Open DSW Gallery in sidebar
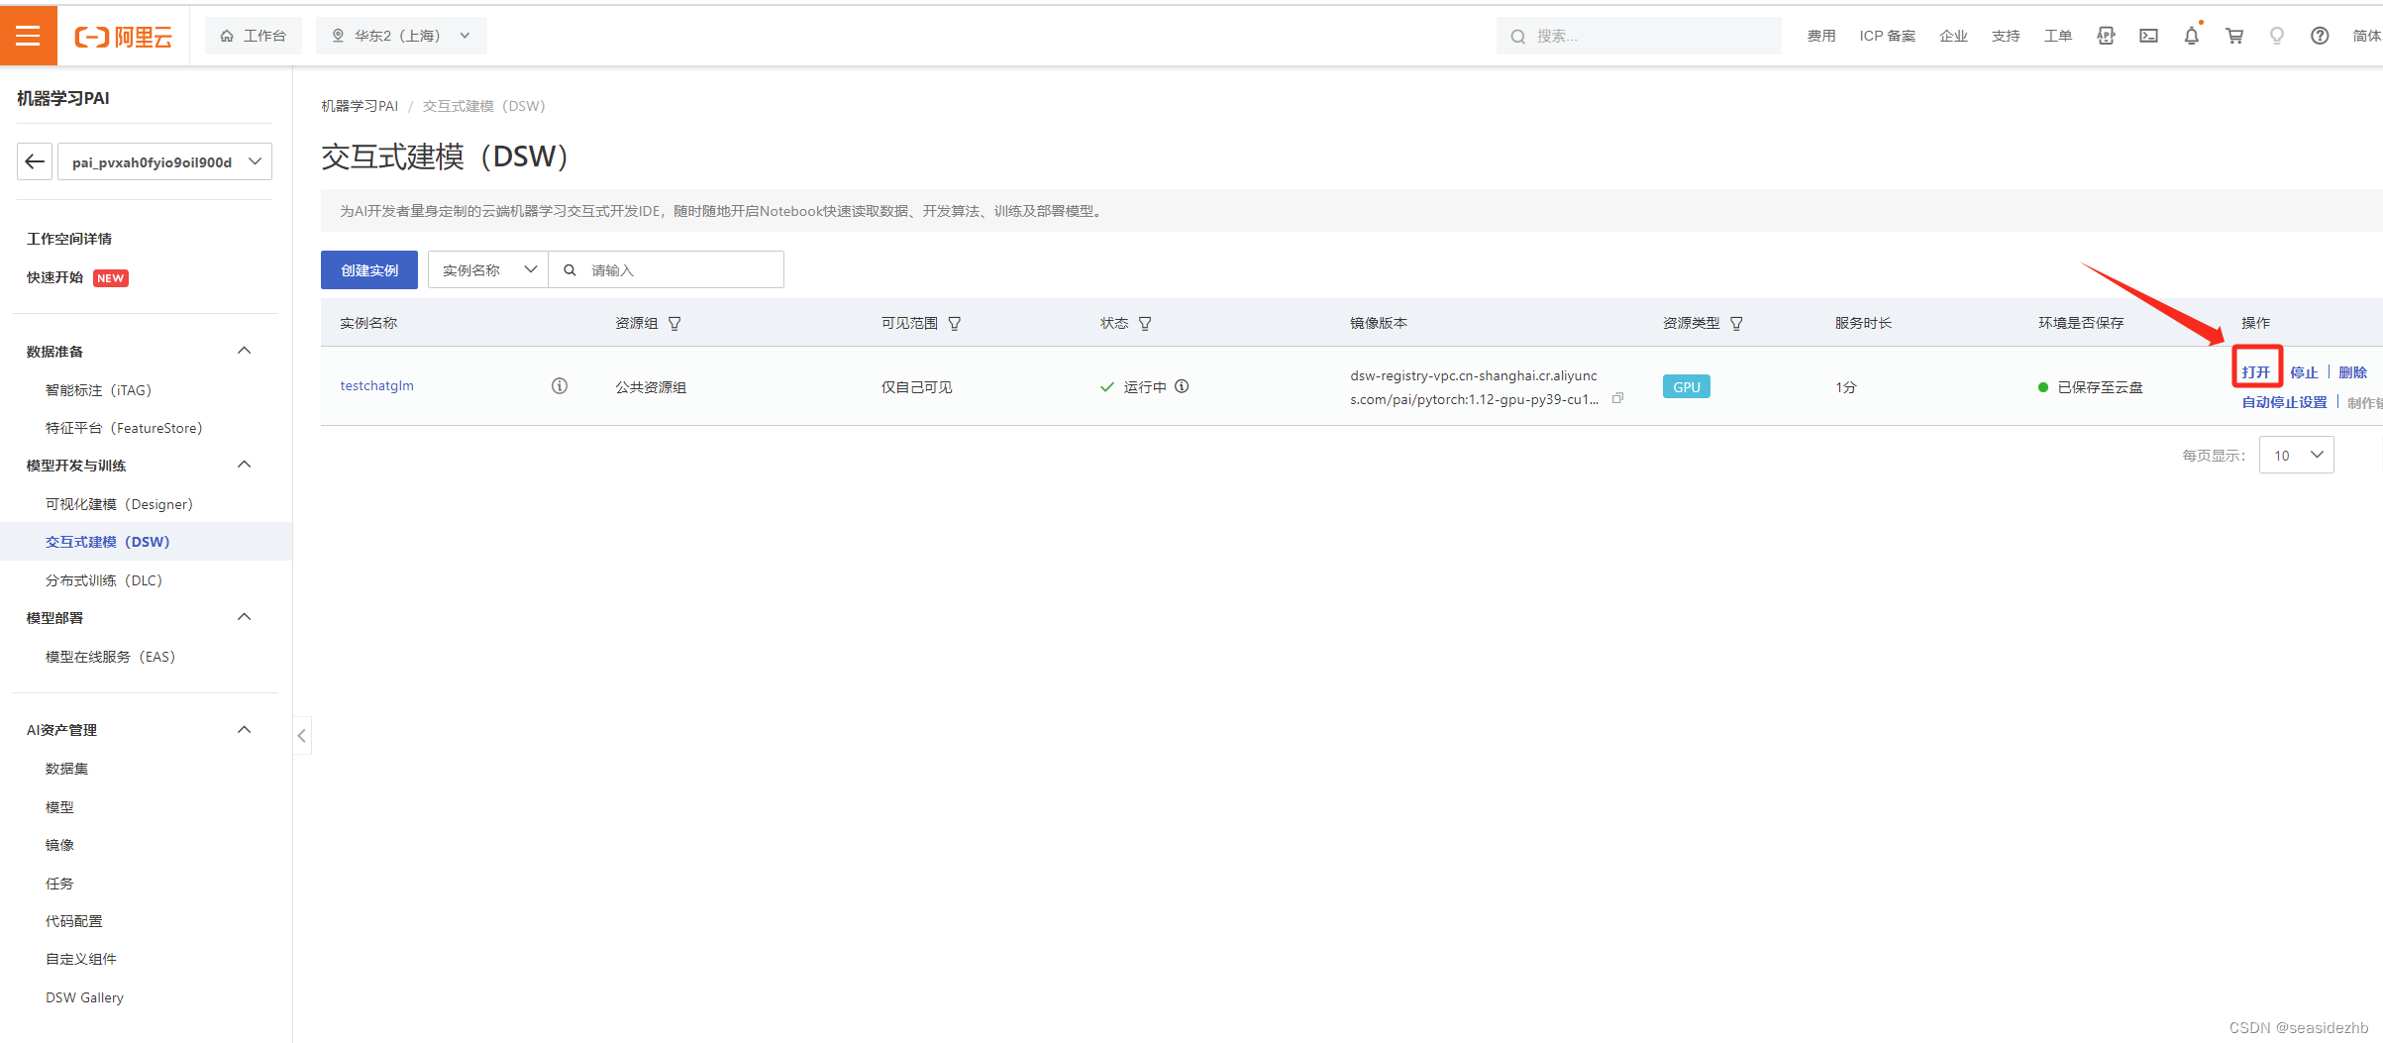 tap(84, 997)
